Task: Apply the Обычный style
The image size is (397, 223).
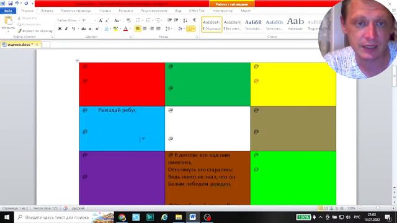Action: pyautogui.click(x=212, y=25)
